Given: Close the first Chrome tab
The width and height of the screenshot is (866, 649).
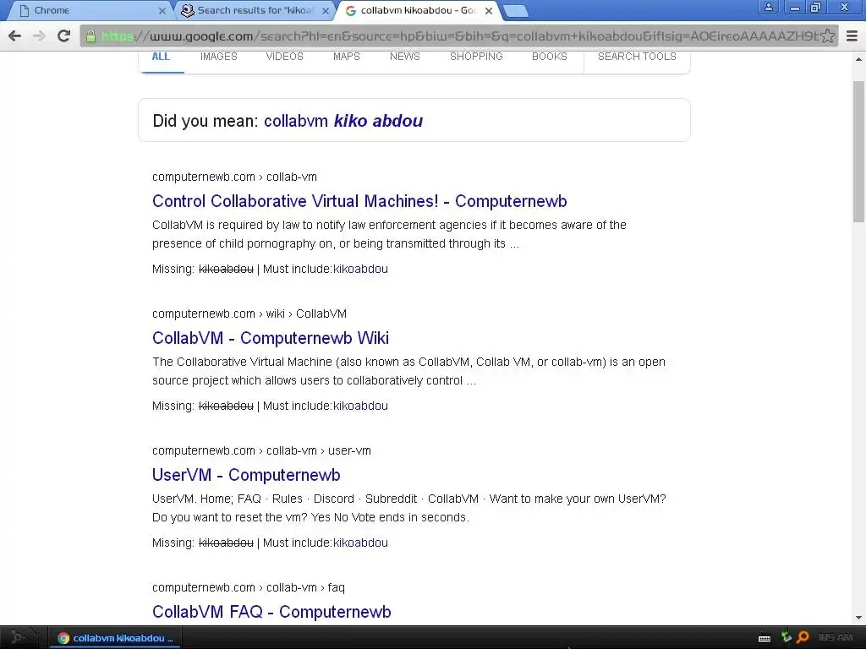Looking at the screenshot, I should pos(162,10).
